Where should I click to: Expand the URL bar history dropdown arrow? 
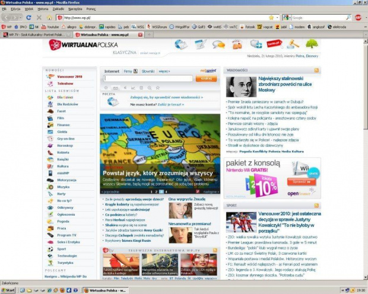(277, 18)
